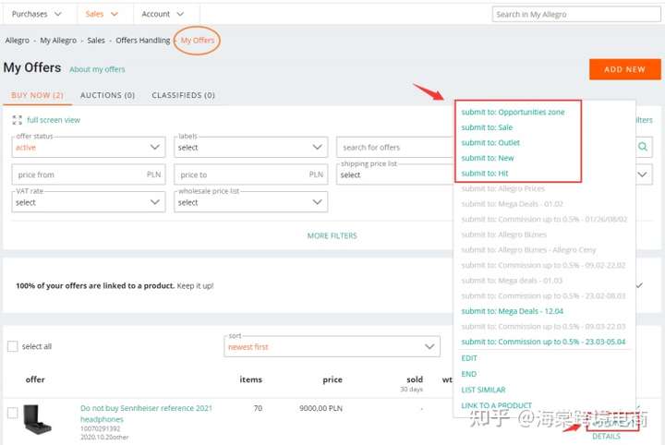The width and height of the screenshot is (665, 445).
Task: Click the sold column header
Action: point(415,379)
